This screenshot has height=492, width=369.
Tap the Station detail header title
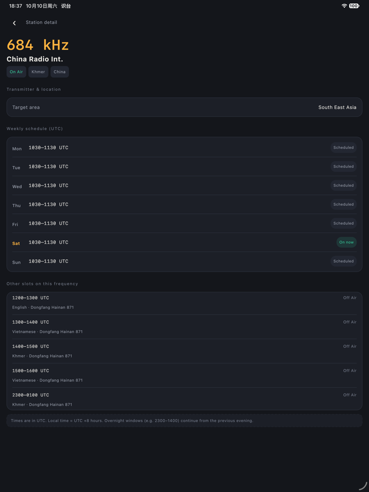click(42, 22)
